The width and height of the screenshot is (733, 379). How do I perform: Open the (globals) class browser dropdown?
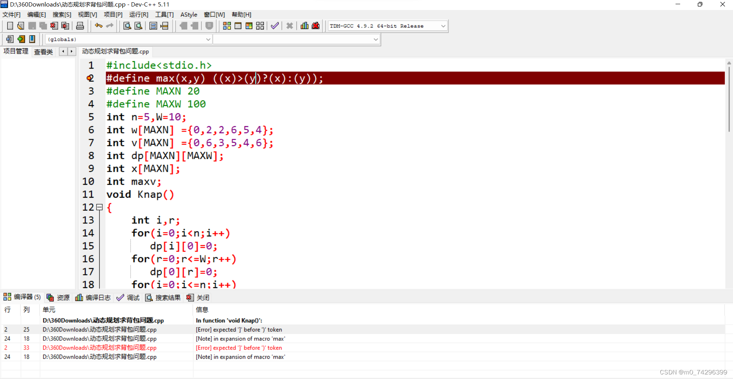[208, 39]
